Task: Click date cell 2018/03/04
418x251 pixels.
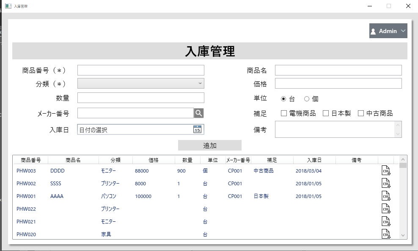Action: 308,171
